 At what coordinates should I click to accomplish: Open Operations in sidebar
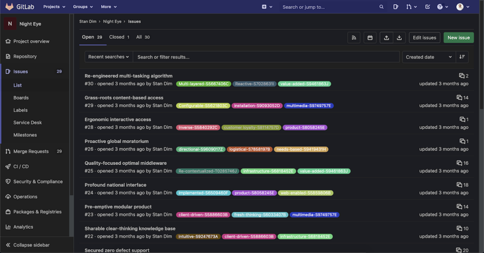(25, 197)
